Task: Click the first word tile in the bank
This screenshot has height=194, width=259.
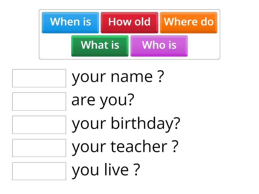Action: click(x=70, y=22)
